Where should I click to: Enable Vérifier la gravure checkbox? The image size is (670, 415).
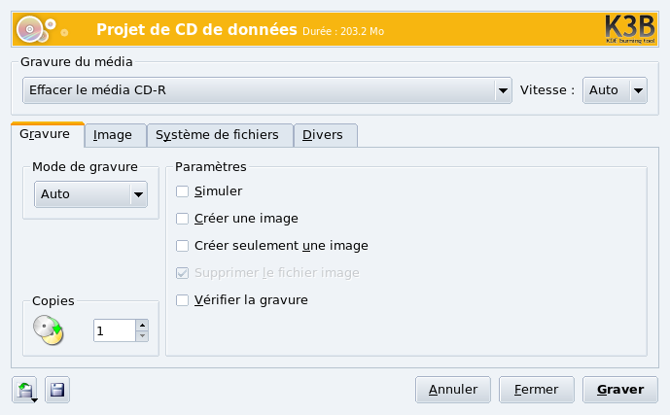click(x=182, y=300)
